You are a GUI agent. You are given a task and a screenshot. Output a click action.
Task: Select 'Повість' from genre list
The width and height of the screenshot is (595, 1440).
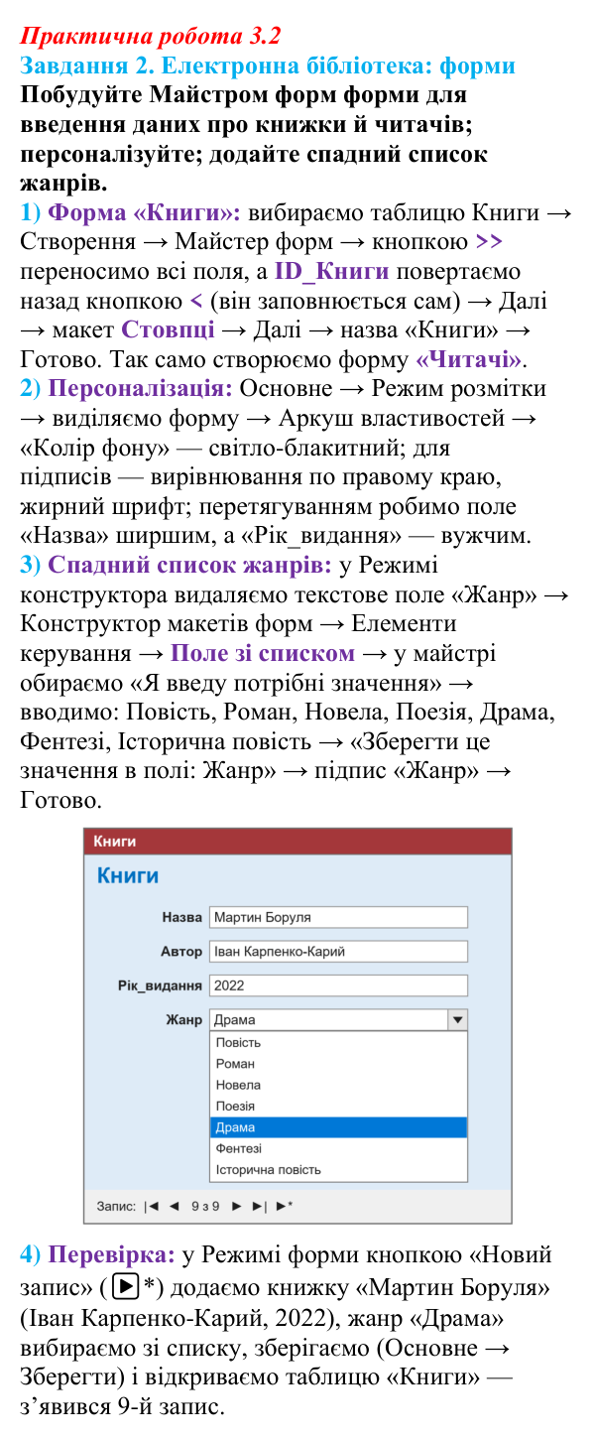point(338,1042)
